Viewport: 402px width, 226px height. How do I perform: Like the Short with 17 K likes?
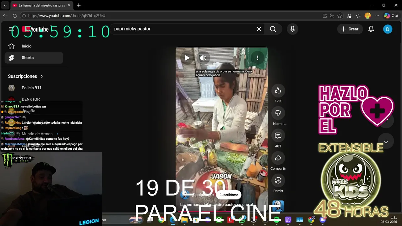(278, 91)
